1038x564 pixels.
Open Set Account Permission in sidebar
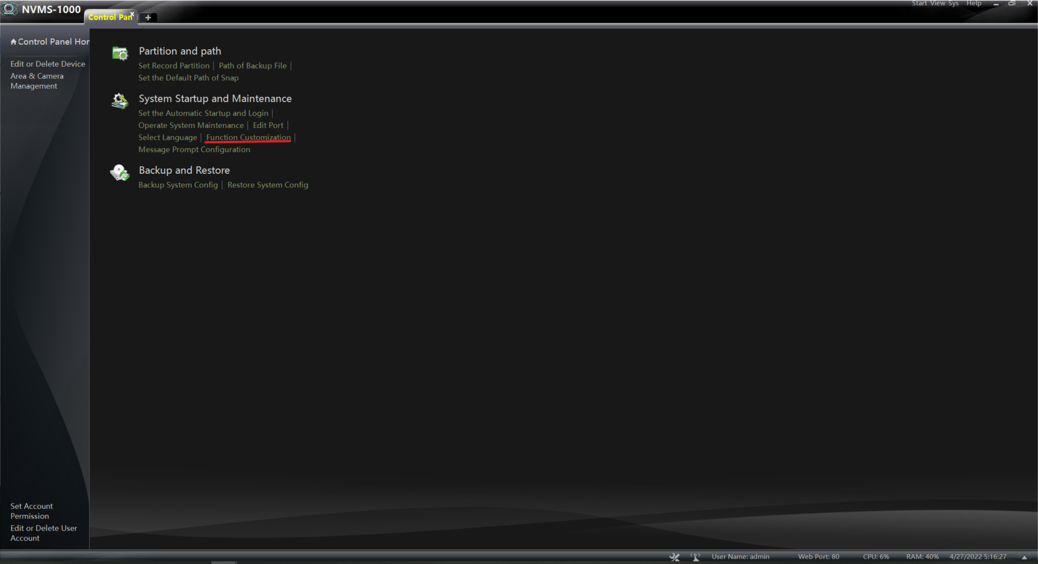coord(31,511)
